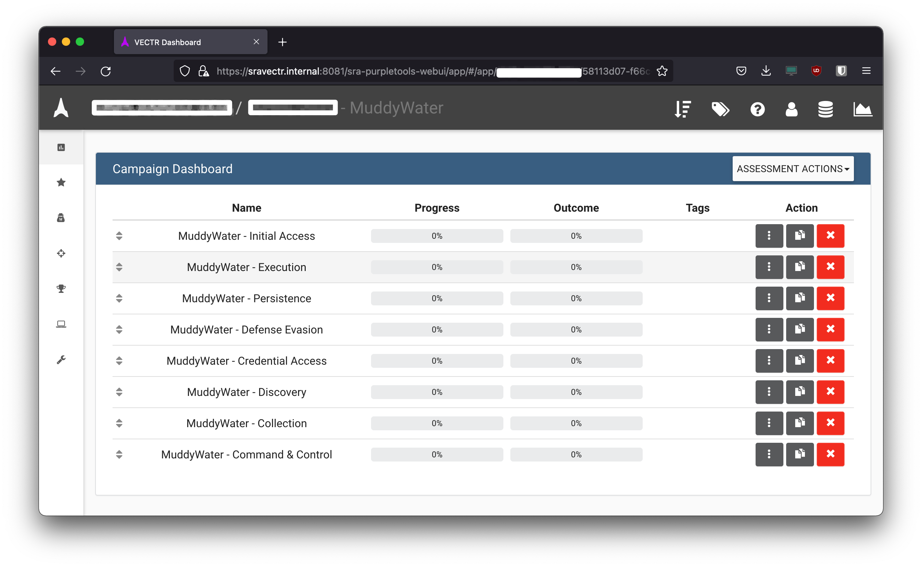The width and height of the screenshot is (922, 567).
Task: Open Firefox hamburger menu
Action: pyautogui.click(x=866, y=70)
